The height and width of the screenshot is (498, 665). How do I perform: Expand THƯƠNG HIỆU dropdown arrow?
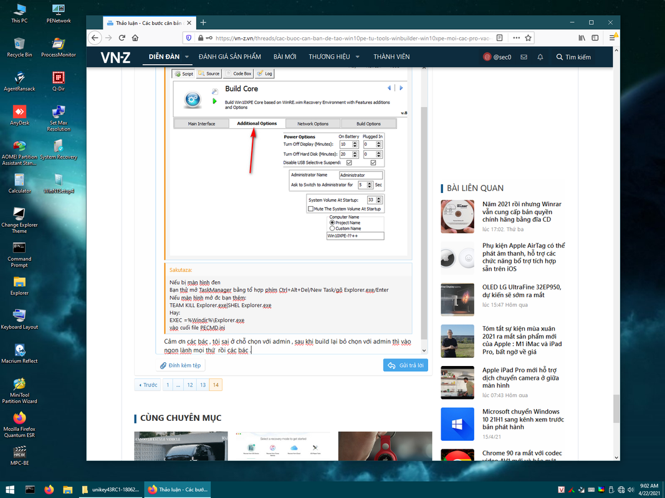(x=357, y=57)
